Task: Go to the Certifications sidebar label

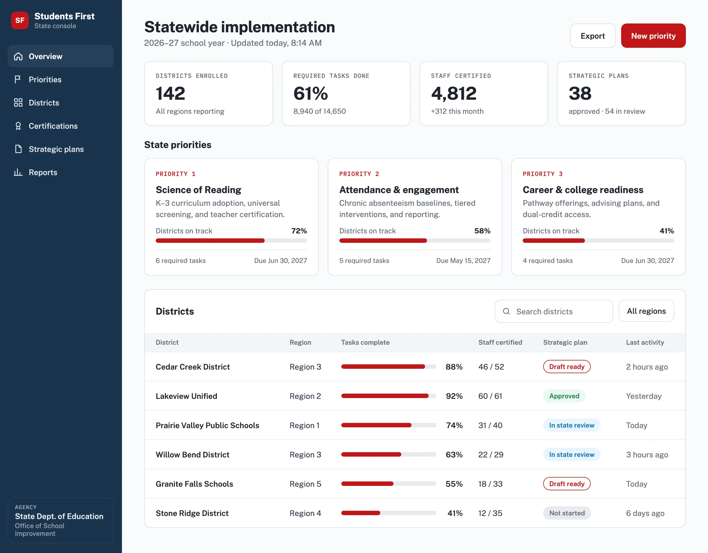Action: [x=53, y=126]
